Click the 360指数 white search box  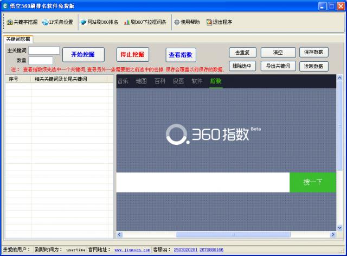tap(203, 182)
